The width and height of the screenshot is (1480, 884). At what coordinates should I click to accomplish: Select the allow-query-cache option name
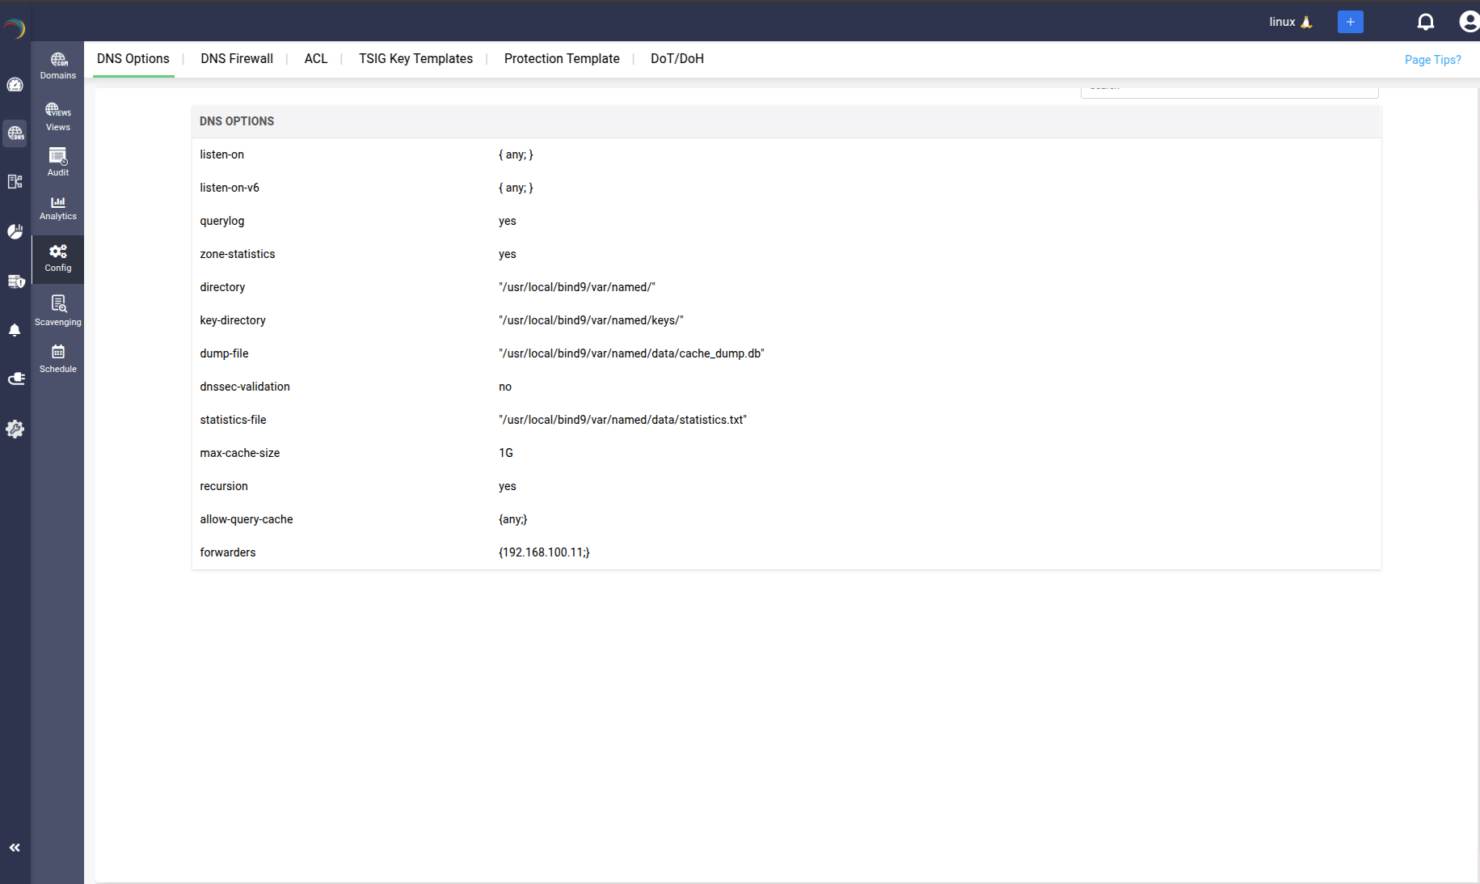(247, 520)
